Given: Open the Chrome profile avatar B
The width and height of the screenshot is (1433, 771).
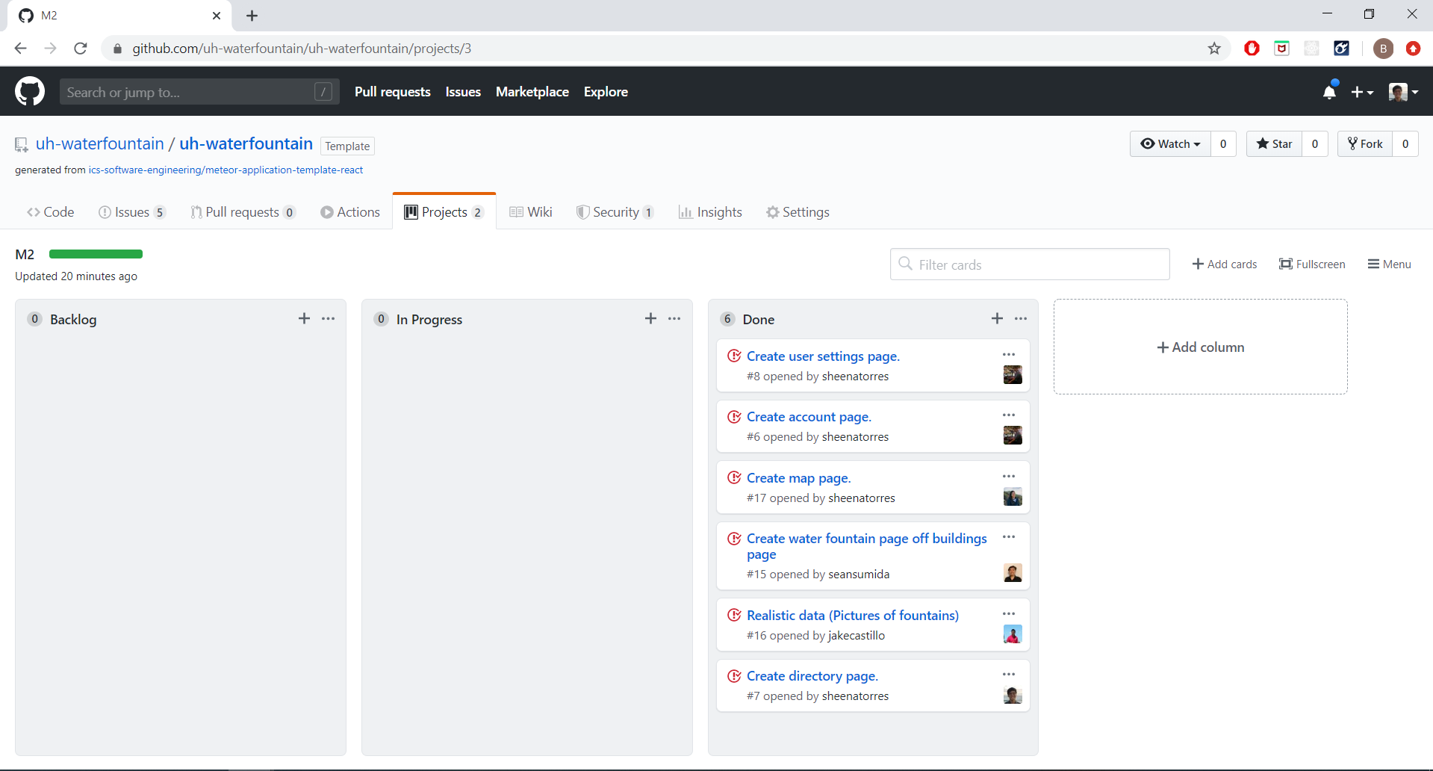Looking at the screenshot, I should (1383, 49).
